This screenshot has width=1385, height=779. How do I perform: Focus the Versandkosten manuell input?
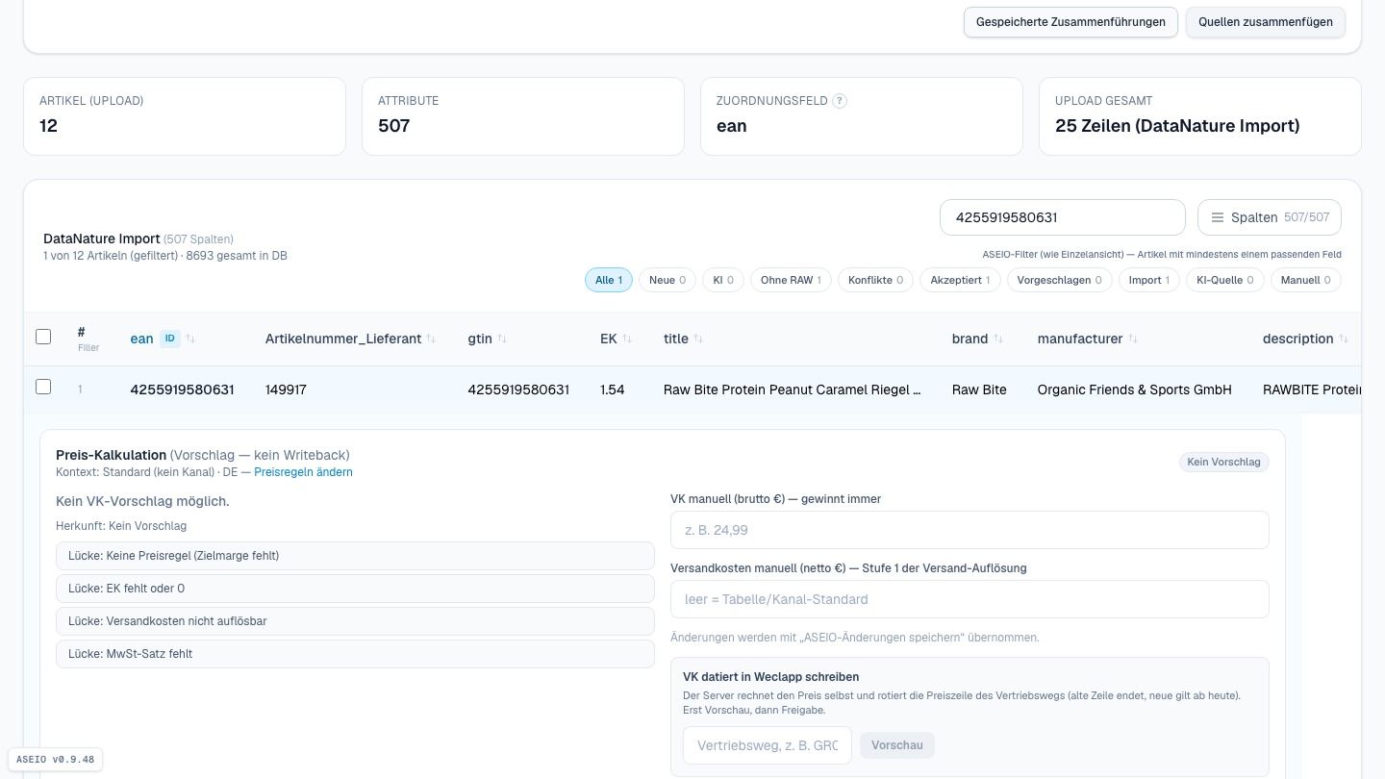(969, 599)
